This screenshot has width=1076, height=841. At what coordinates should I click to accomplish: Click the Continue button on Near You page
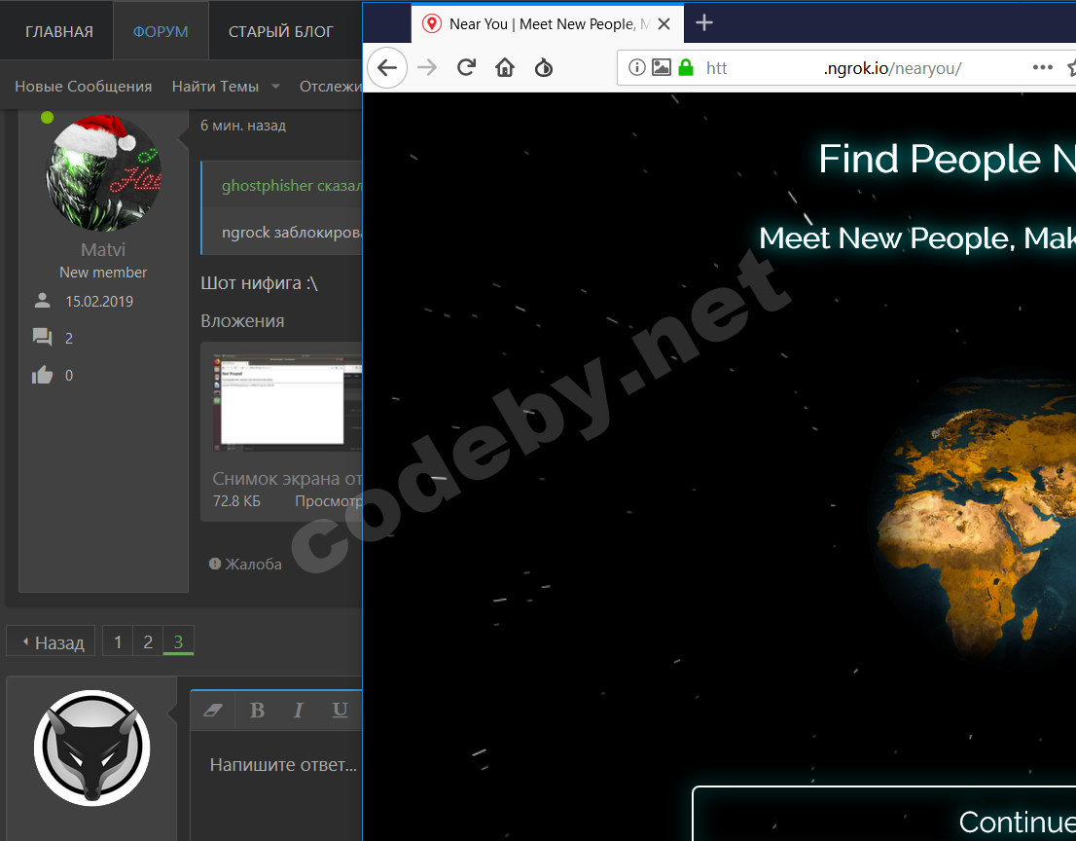tap(883, 814)
